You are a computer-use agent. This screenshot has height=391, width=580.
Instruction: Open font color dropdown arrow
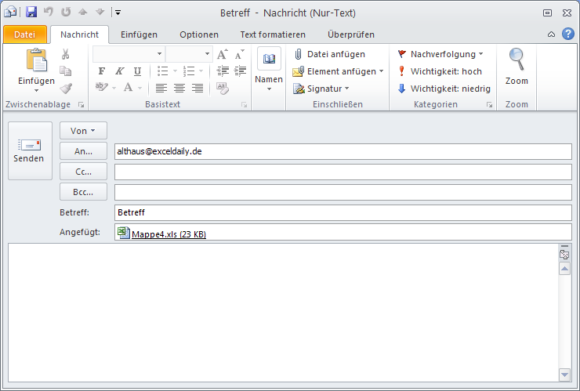(140, 88)
